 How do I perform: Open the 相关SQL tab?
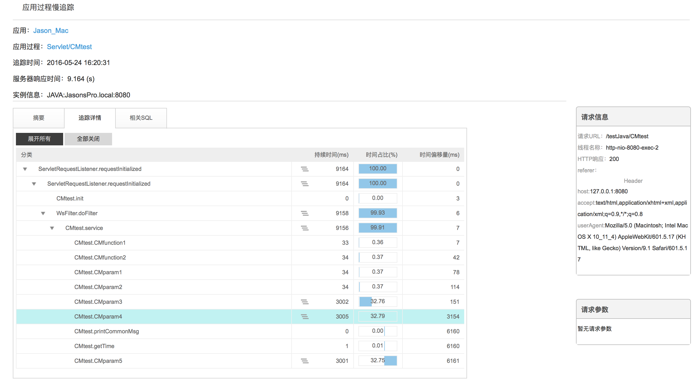point(141,118)
